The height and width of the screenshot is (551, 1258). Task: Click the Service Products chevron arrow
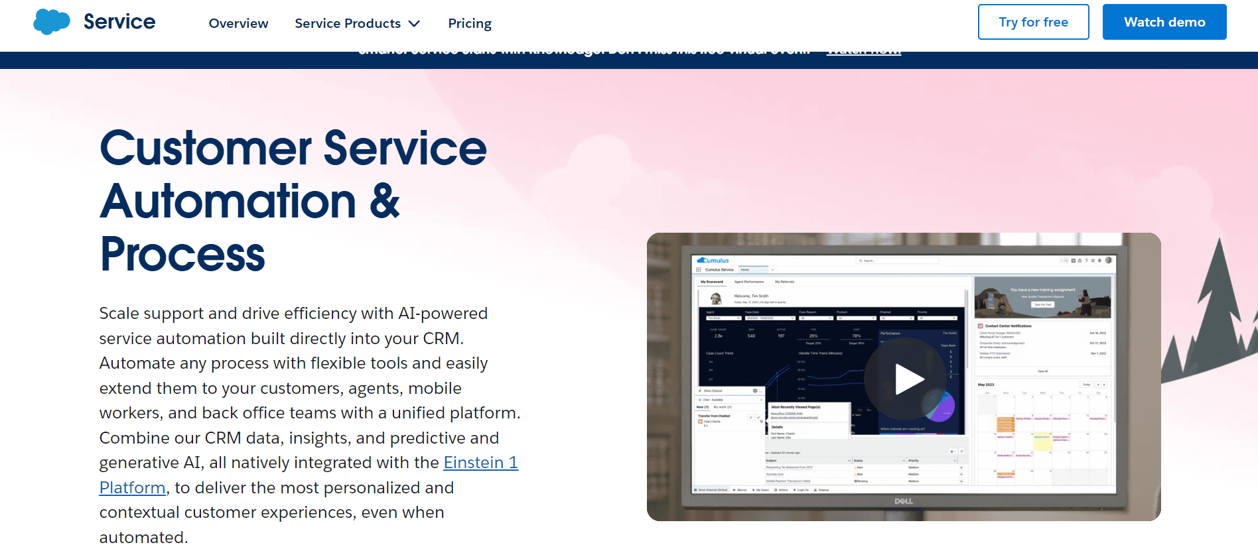point(414,24)
